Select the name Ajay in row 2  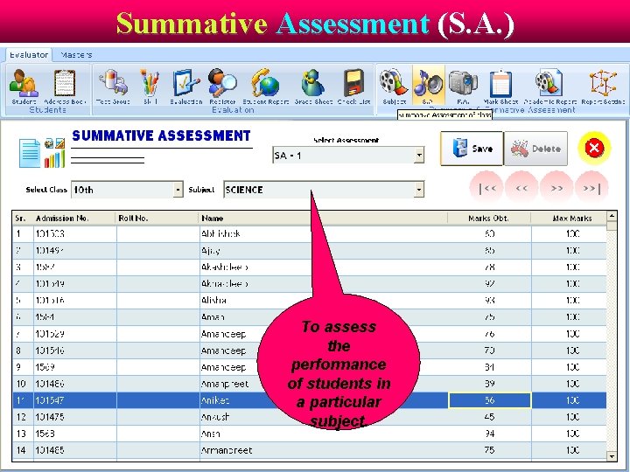[x=211, y=251]
